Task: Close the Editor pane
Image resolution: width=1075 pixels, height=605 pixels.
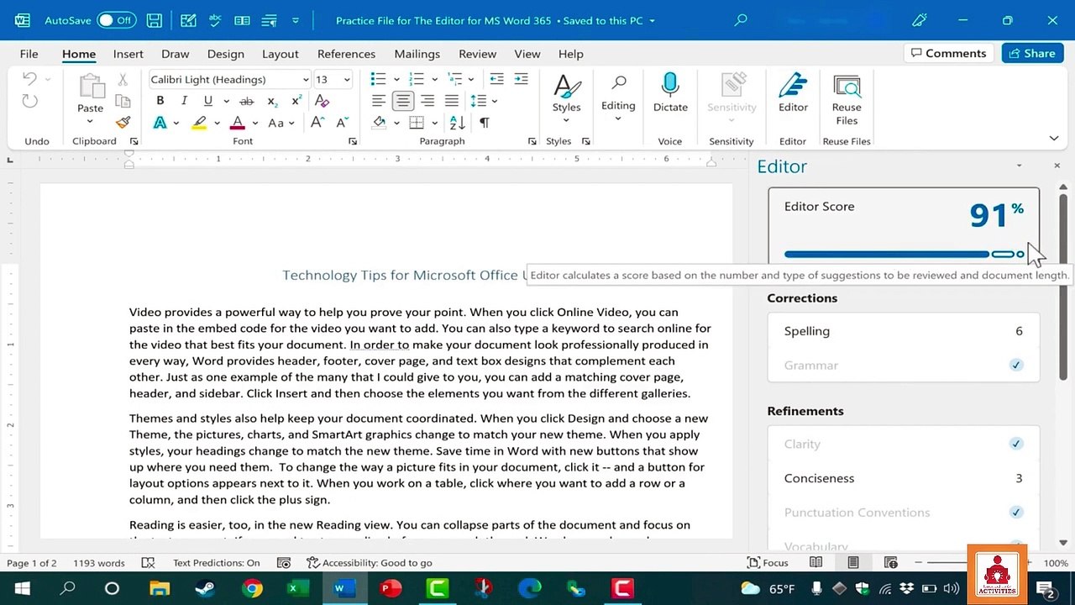Action: click(x=1057, y=166)
